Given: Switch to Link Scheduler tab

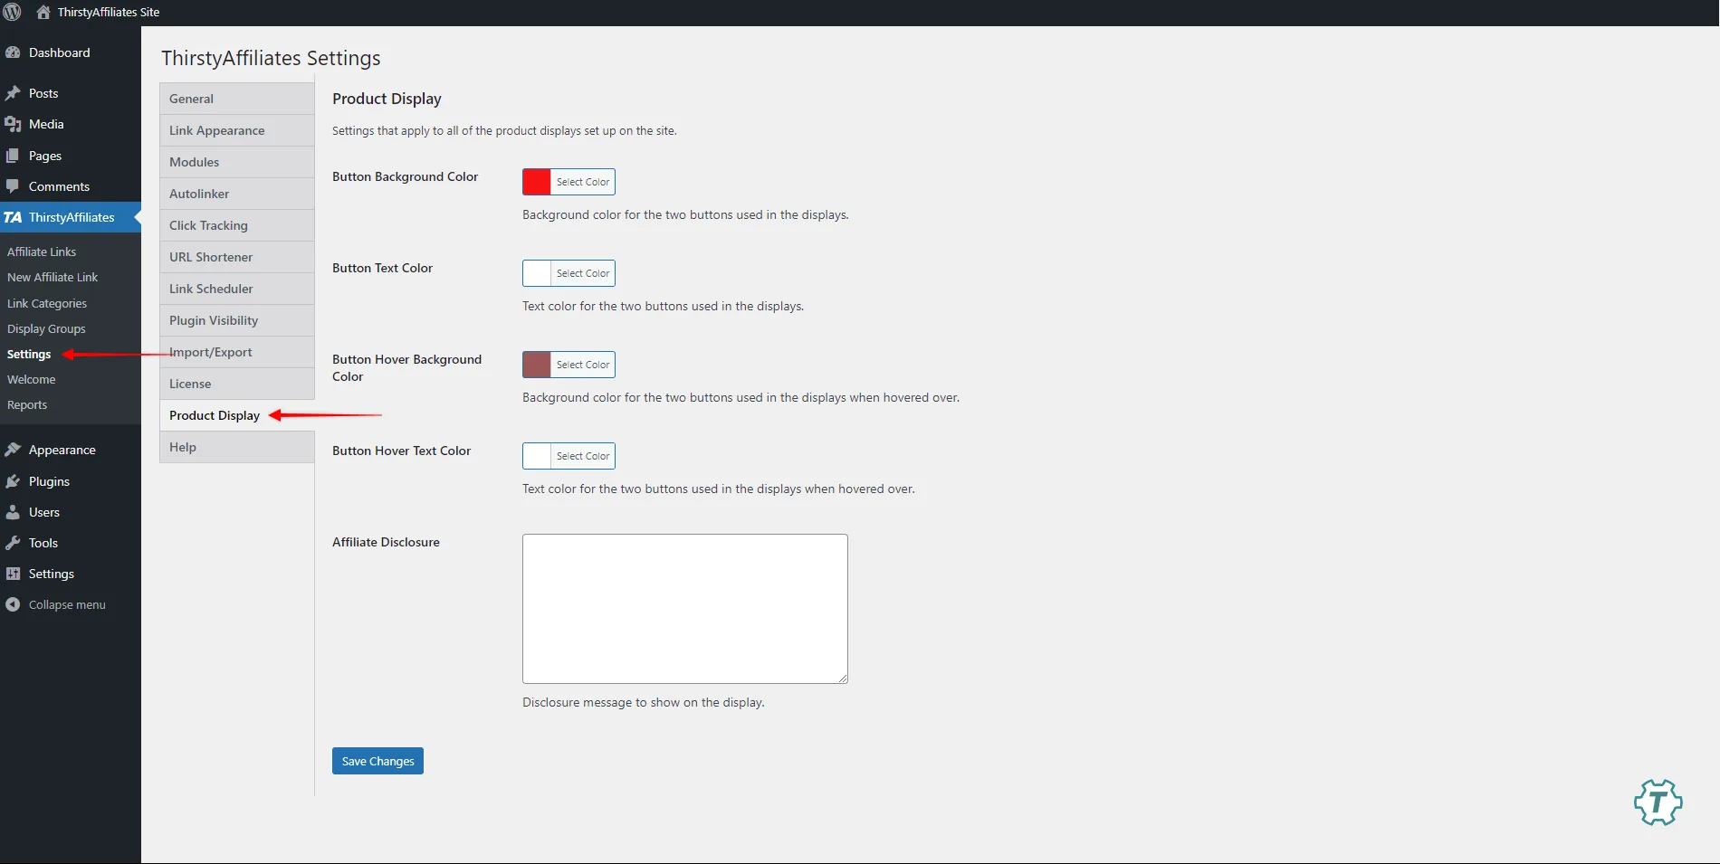Looking at the screenshot, I should (237, 289).
